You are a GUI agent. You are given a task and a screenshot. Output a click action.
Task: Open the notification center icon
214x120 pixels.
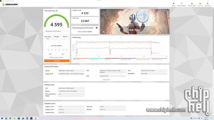pyautogui.click(x=211, y=118)
